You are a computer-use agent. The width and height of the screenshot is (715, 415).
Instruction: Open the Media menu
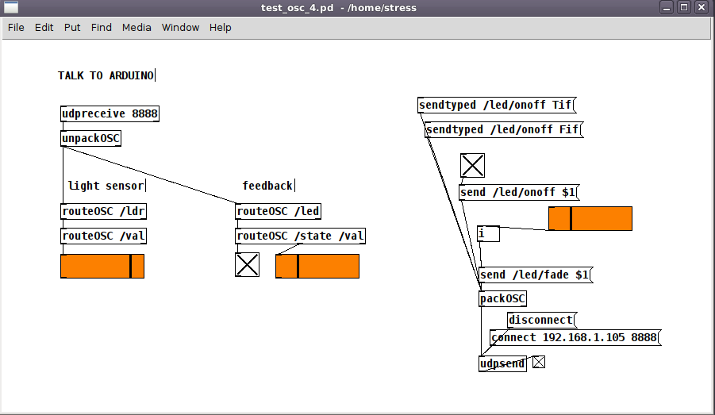136,27
